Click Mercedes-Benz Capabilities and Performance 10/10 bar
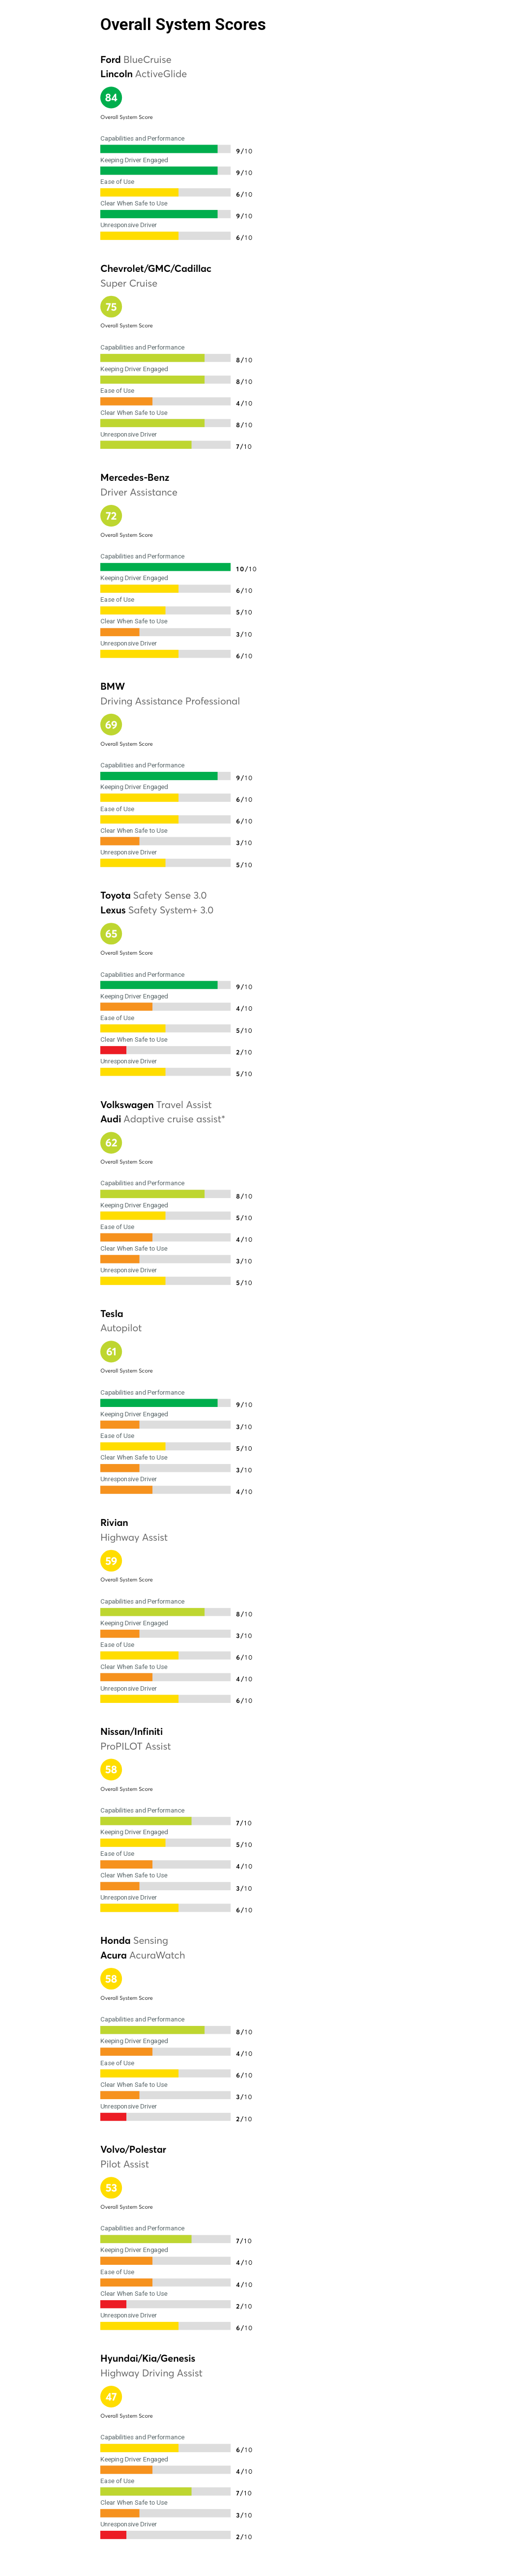The width and height of the screenshot is (531, 2576). (x=165, y=567)
